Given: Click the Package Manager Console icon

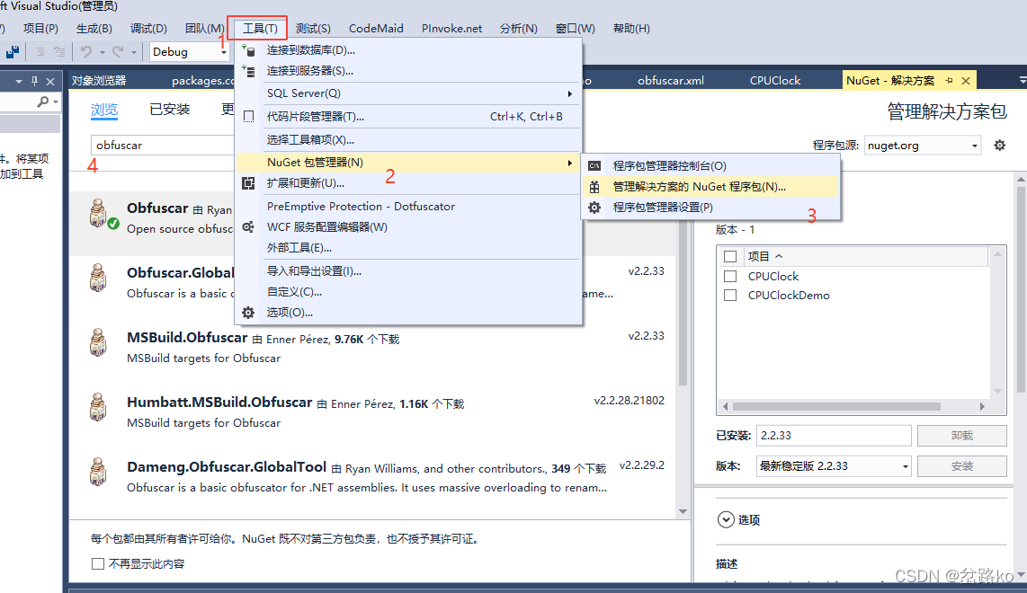Looking at the screenshot, I should [x=594, y=166].
